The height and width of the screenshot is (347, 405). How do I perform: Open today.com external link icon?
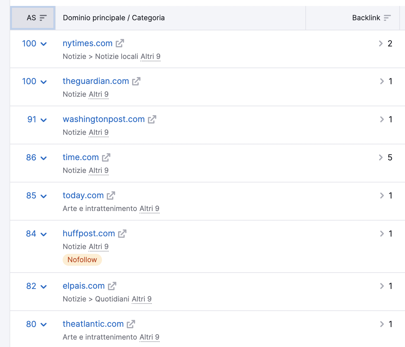pos(111,196)
